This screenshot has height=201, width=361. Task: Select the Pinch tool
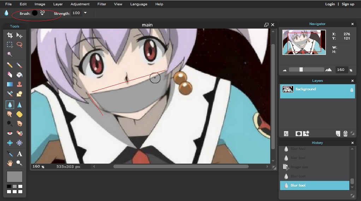point(19,143)
